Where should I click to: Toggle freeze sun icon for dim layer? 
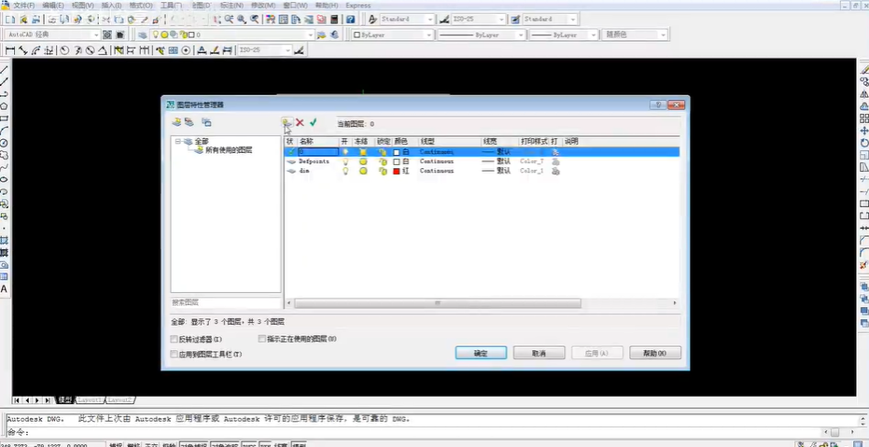click(363, 171)
